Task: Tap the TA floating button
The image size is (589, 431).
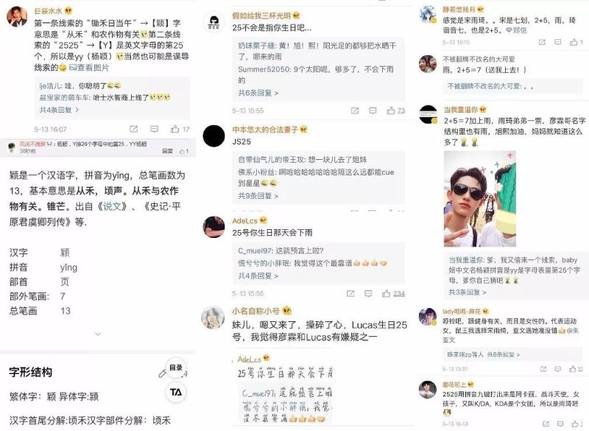Action: click(x=176, y=392)
